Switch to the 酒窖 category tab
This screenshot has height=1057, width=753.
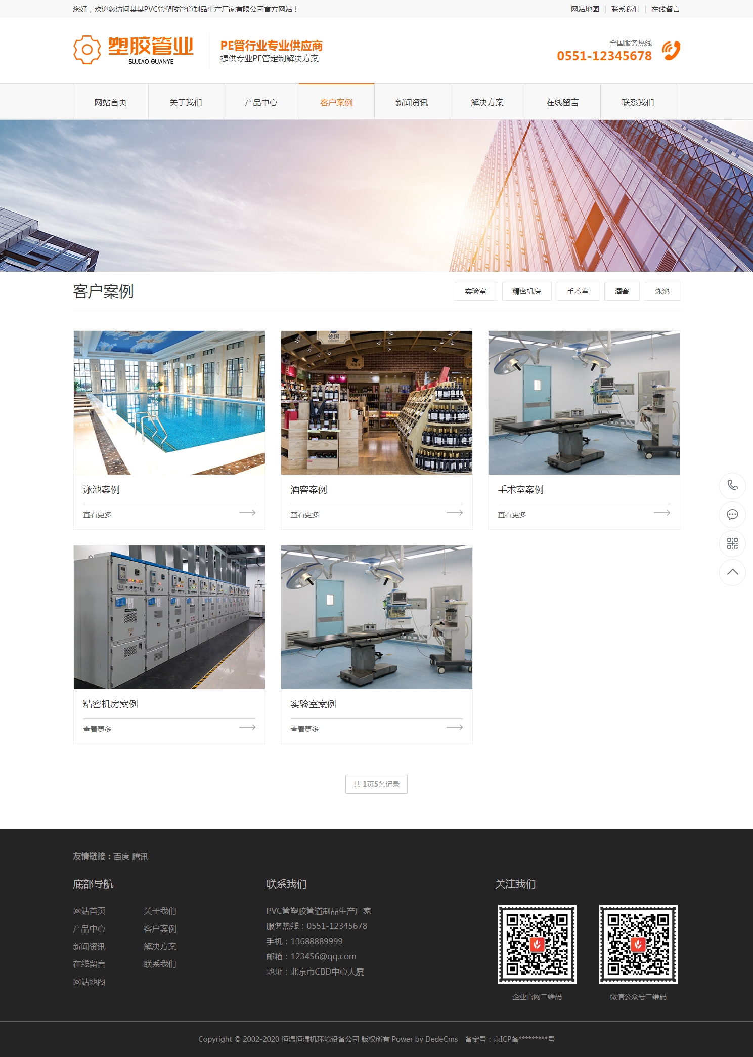pyautogui.click(x=622, y=291)
